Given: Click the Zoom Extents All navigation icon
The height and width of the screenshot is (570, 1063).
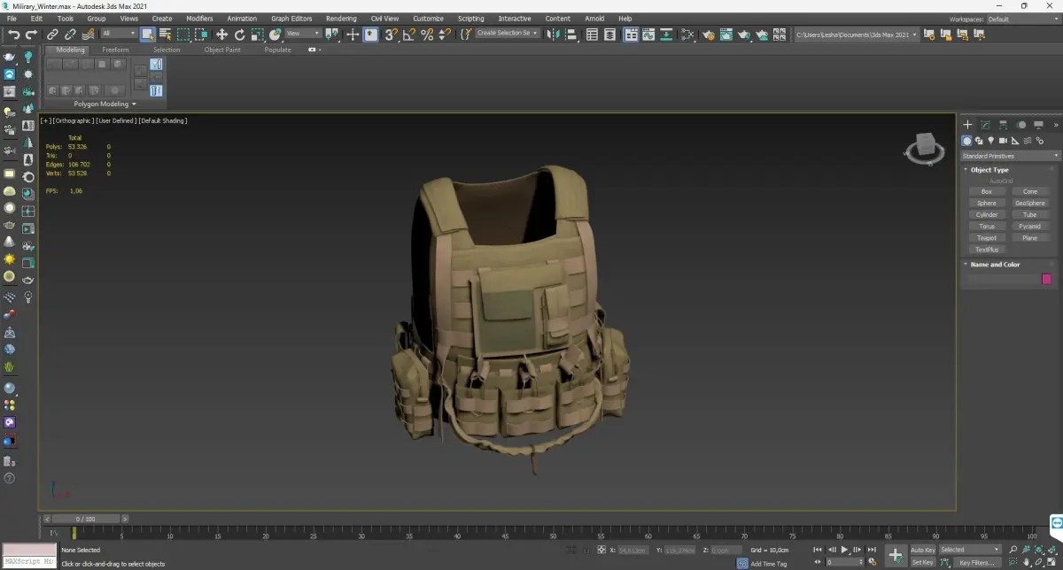Looking at the screenshot, I should pos(1051,550).
